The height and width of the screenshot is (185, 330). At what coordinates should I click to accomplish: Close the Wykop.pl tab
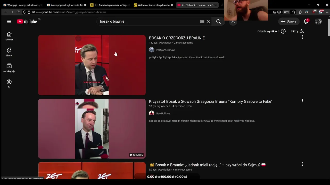click(x=41, y=5)
